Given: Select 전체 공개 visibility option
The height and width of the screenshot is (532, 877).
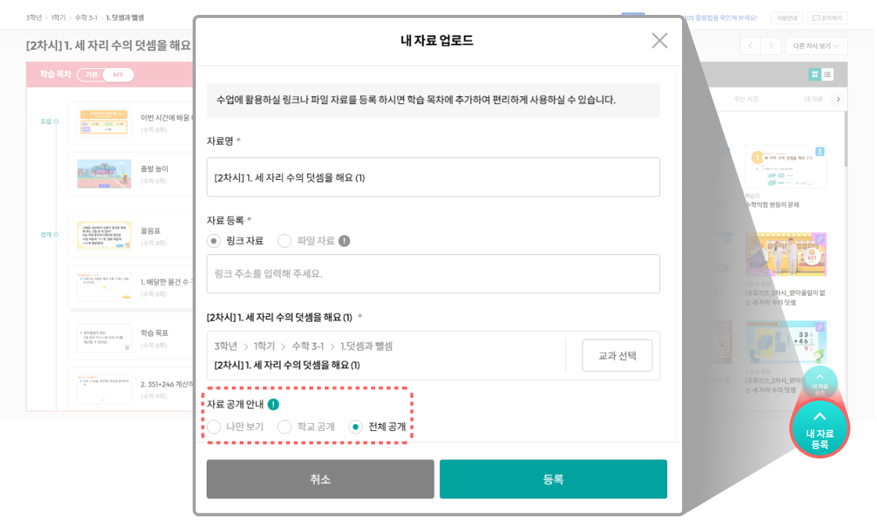Looking at the screenshot, I should click(355, 427).
